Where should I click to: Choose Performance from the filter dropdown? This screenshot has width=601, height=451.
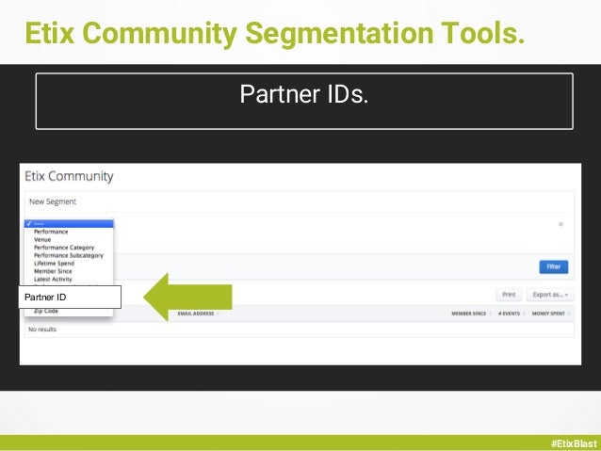click(x=51, y=232)
